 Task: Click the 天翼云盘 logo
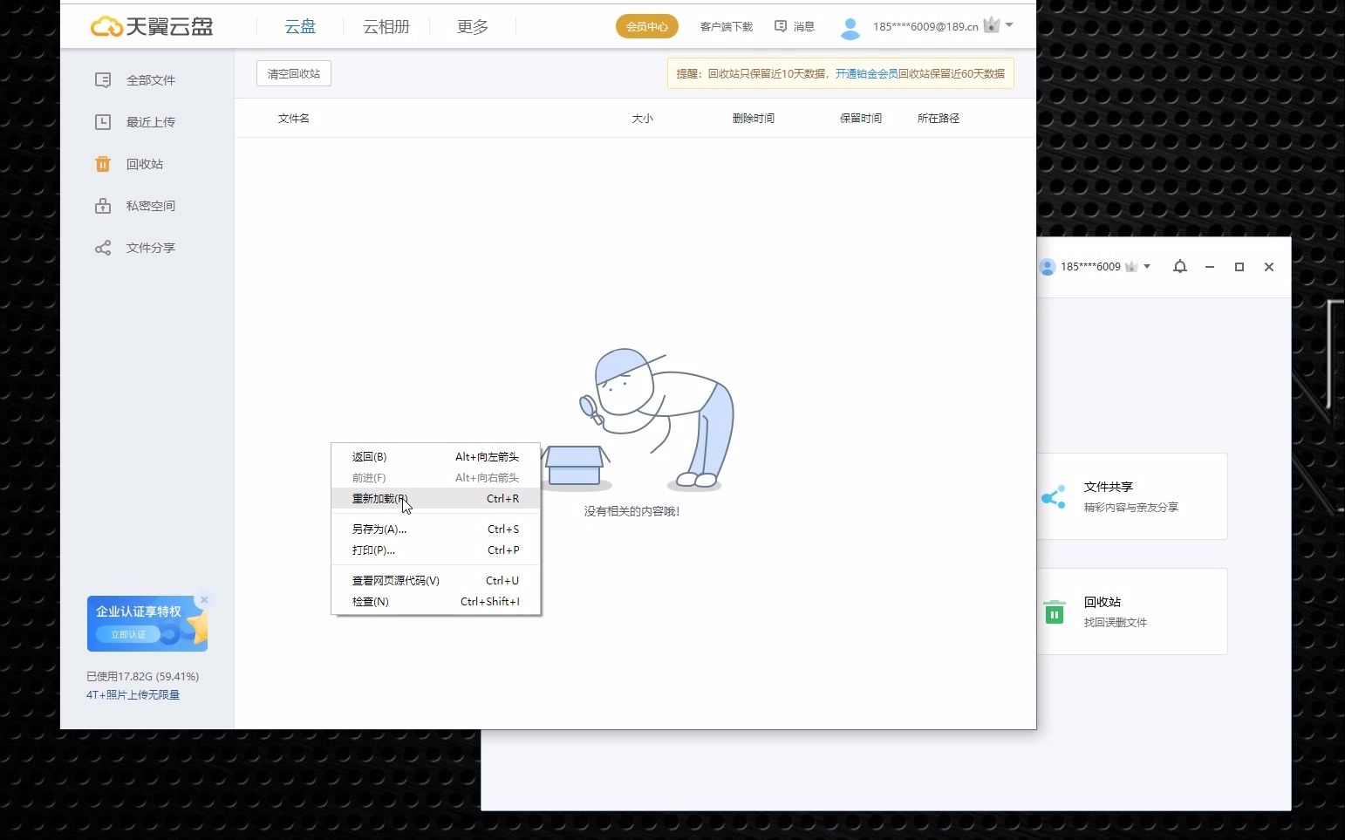pos(152,26)
